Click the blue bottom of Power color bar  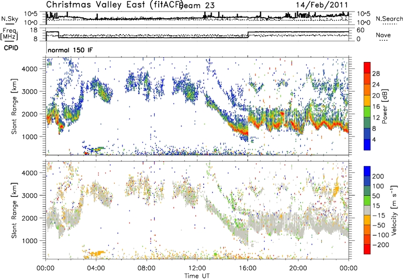pyautogui.click(x=367, y=145)
